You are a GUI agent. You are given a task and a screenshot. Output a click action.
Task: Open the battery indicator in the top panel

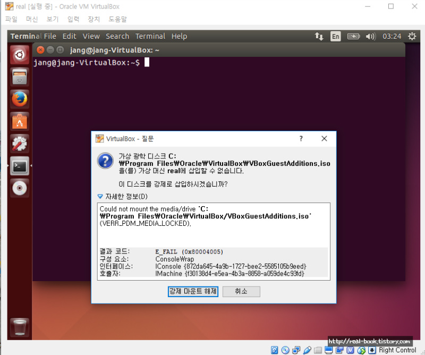353,36
